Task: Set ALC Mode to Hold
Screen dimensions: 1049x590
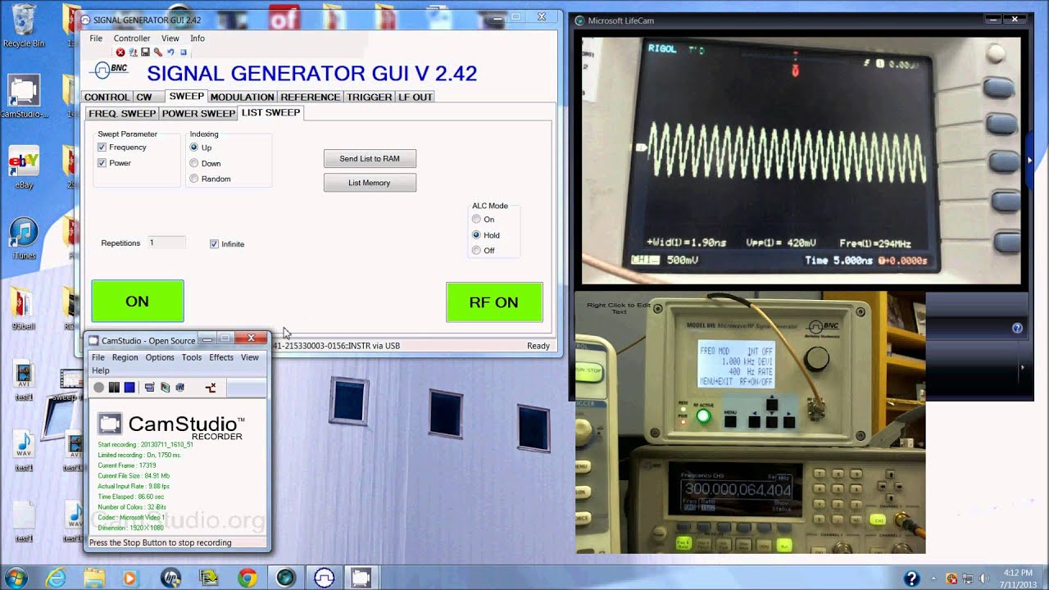Action: pos(476,235)
